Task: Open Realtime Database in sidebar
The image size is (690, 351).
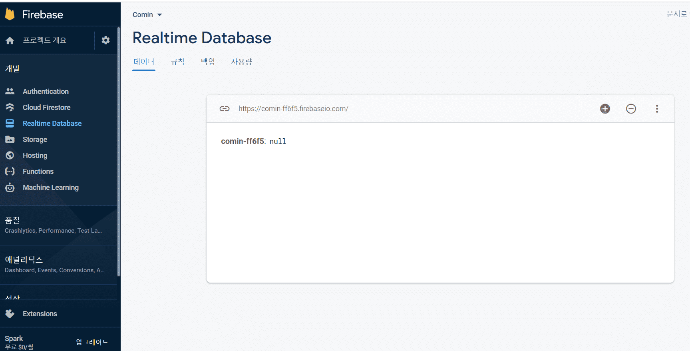Action: click(52, 124)
